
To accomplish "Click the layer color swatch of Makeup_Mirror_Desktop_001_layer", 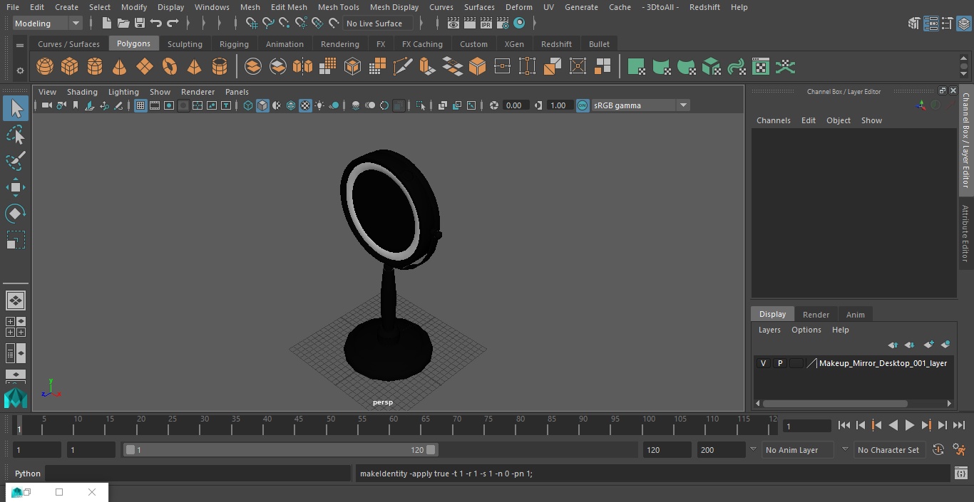I will point(796,363).
